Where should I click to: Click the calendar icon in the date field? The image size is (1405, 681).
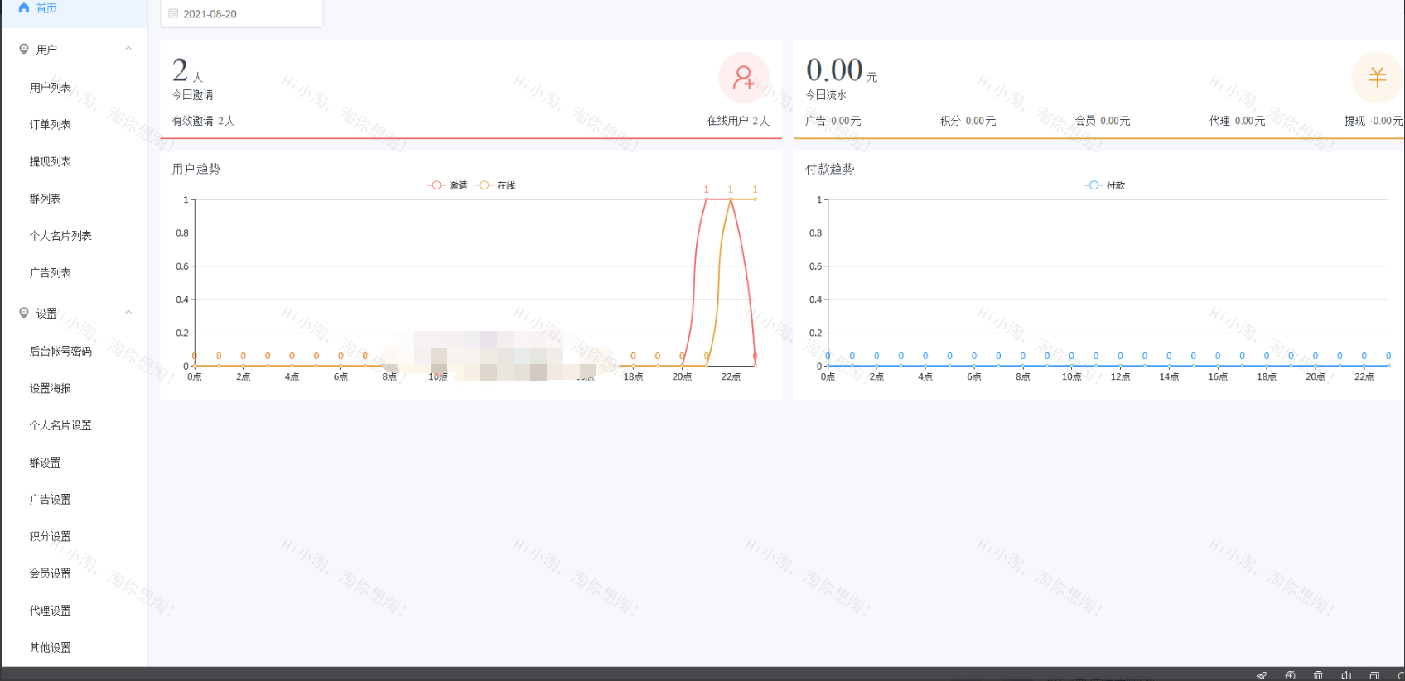[173, 14]
